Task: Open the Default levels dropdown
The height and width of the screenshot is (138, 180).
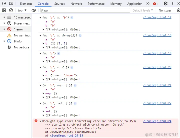Action: pyautogui.click(x=143, y=10)
